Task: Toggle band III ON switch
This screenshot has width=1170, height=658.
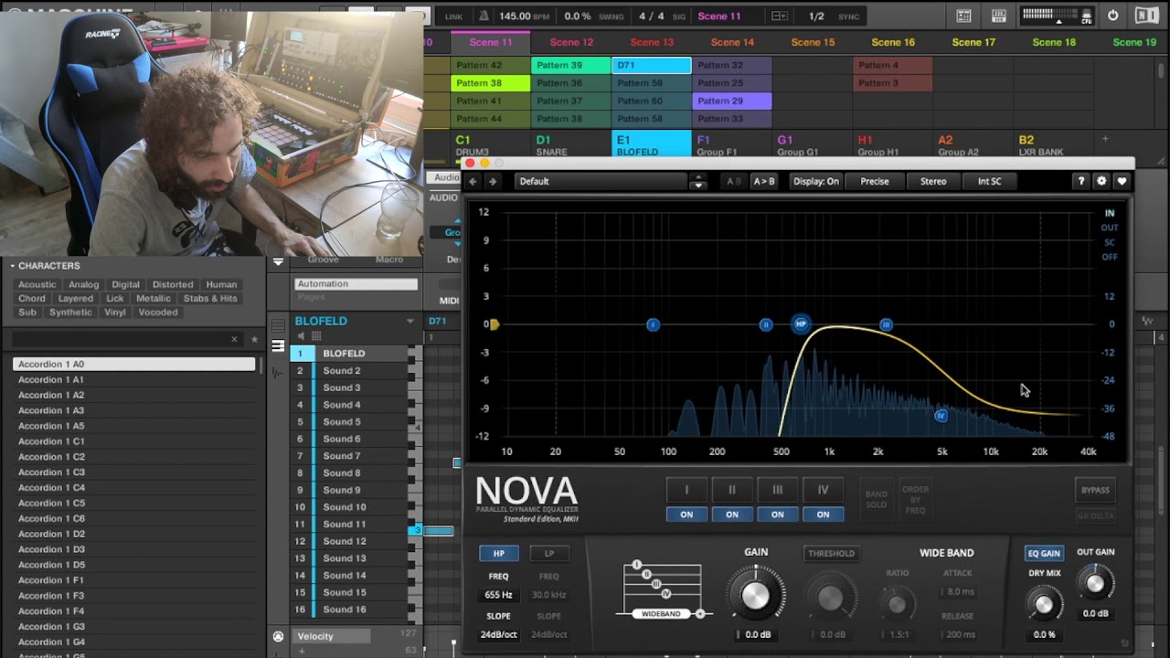Action: coord(777,515)
